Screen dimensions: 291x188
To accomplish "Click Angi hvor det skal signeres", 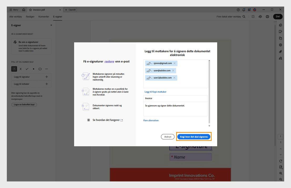I will coord(194,137).
